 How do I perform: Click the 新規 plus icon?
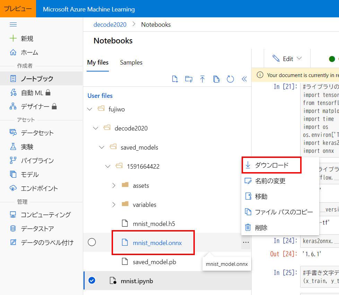[13, 38]
